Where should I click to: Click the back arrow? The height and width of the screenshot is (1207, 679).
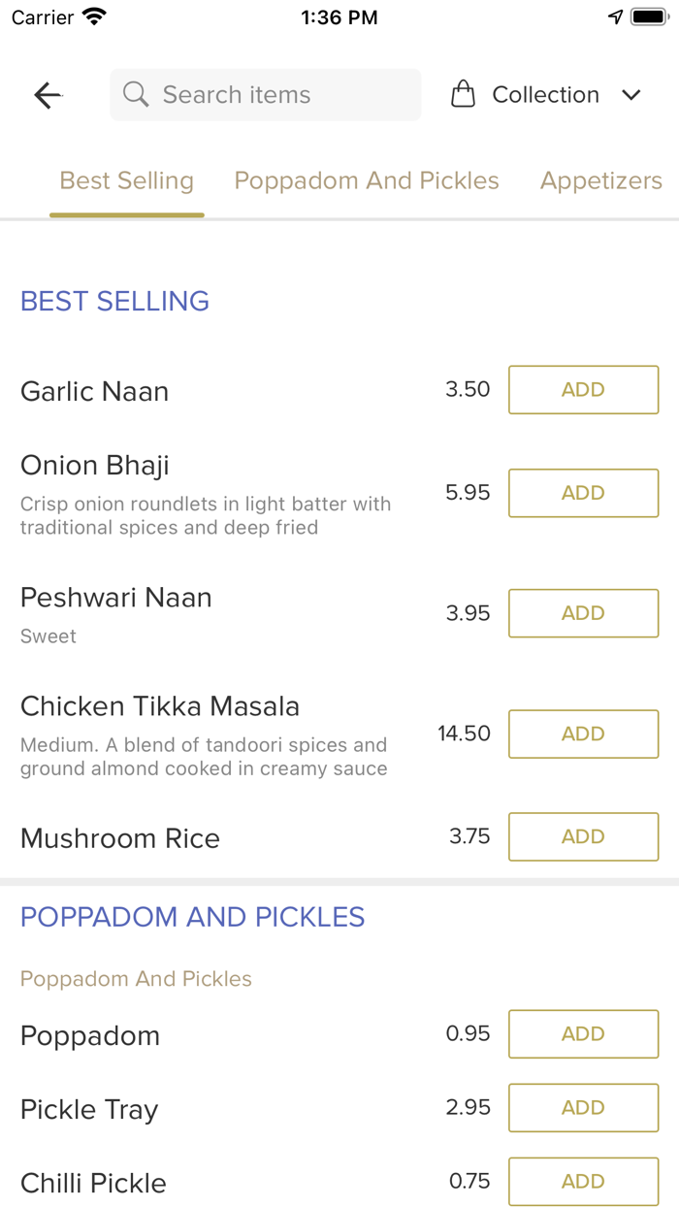coord(47,94)
